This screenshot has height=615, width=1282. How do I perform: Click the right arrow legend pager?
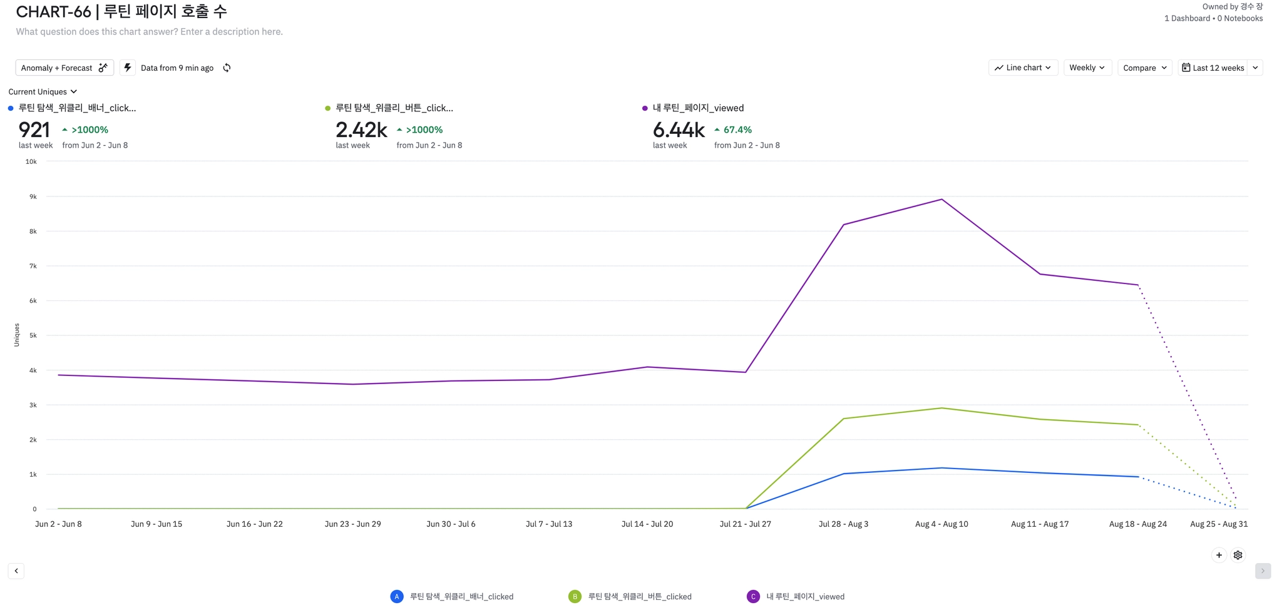[x=1263, y=571]
